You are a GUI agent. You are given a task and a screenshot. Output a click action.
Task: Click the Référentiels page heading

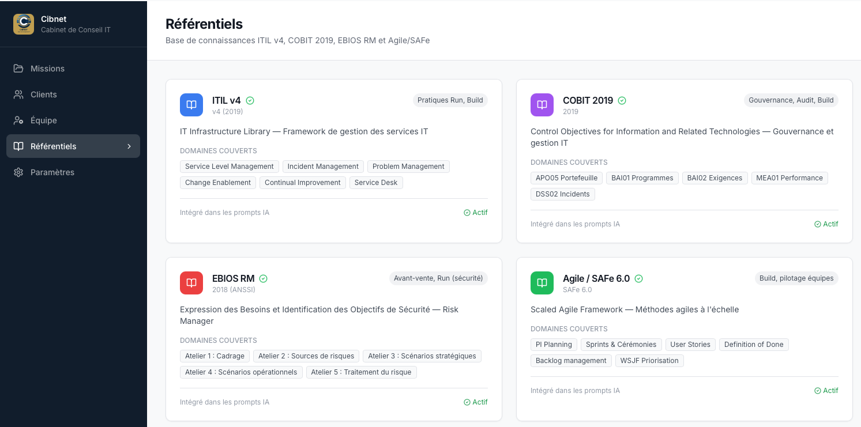204,24
